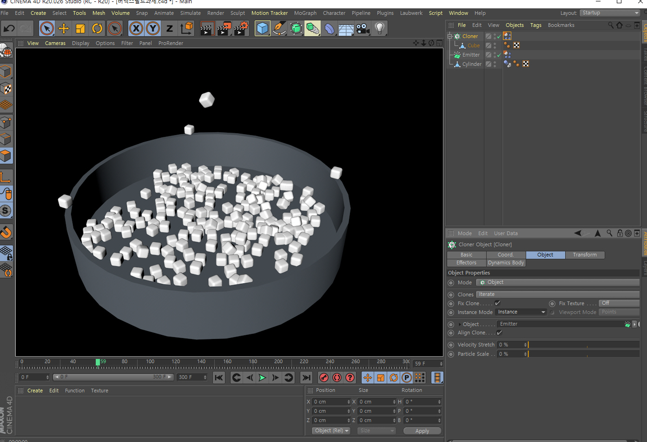Open Instance Mode dropdown
Image resolution: width=647 pixels, height=442 pixels.
[x=521, y=312]
